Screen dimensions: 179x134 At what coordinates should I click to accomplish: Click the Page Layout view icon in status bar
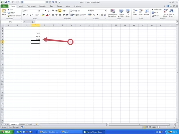click(x=147, y=127)
